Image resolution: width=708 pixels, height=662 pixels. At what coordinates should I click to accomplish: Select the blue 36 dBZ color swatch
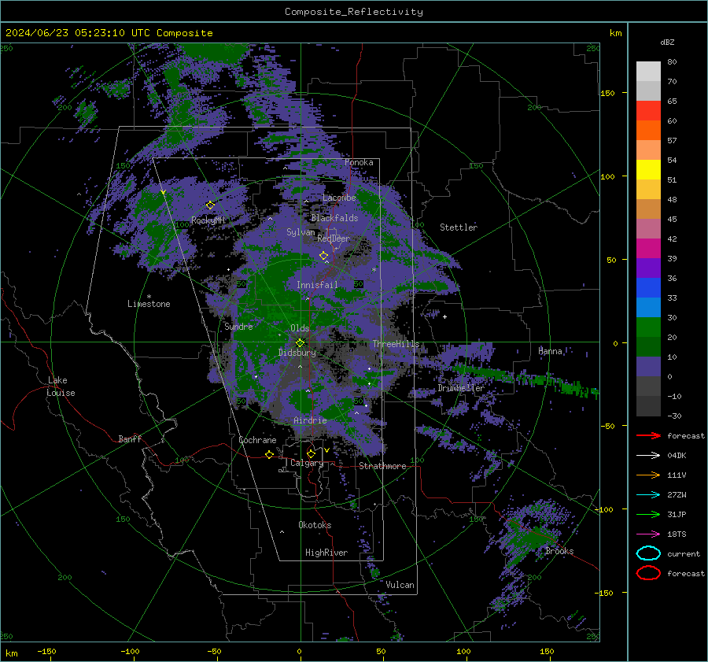click(648, 288)
